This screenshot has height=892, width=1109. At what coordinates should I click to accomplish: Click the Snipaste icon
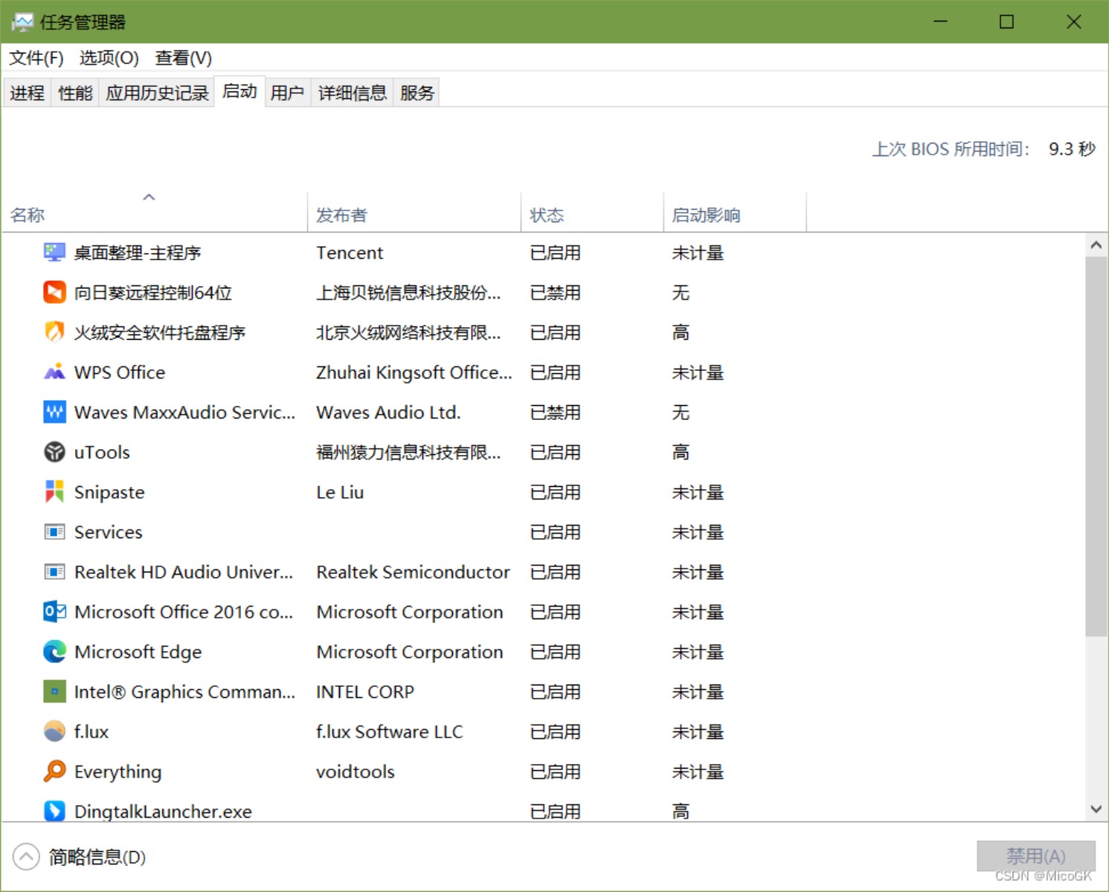(x=54, y=492)
